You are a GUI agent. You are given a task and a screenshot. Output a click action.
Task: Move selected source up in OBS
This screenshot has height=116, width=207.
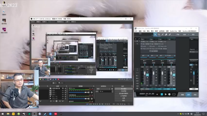point(60,101)
